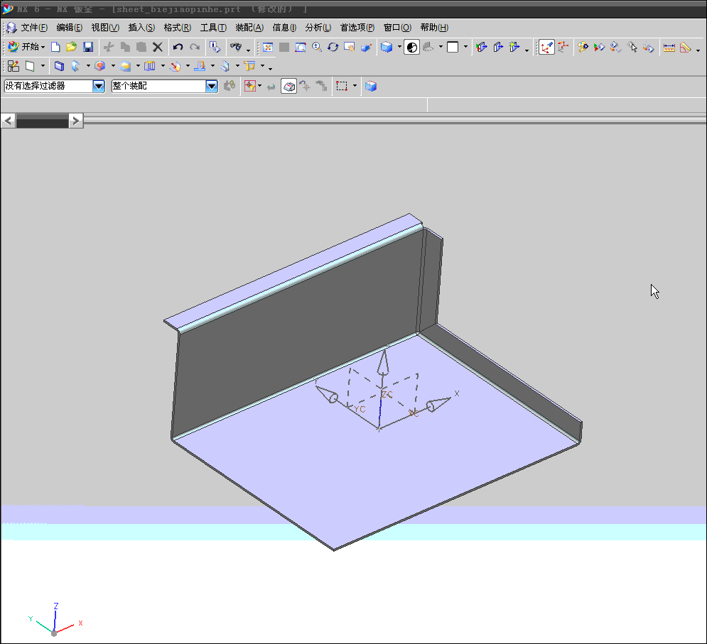Click the 开始 start button
707x644 pixels.
[x=26, y=47]
